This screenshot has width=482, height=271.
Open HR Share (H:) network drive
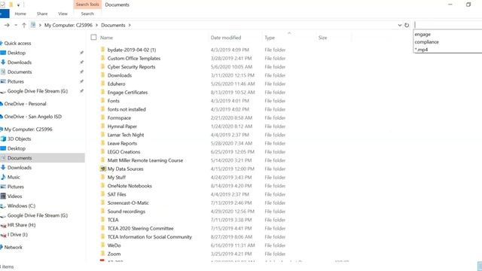tap(21, 225)
